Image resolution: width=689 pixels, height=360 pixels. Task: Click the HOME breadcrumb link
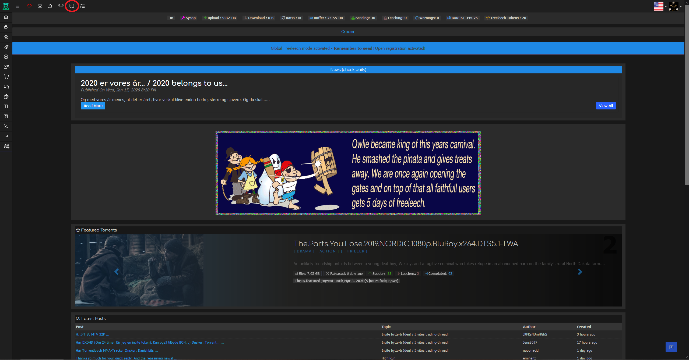[348, 32]
